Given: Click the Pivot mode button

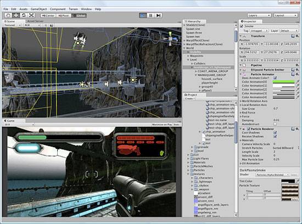Looking at the screenshot, I should 64,15.
